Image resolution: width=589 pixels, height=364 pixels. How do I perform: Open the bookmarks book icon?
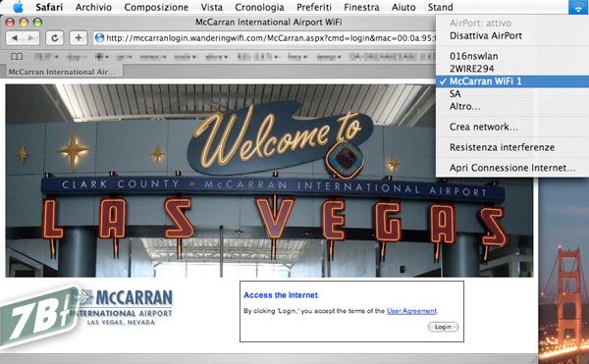[17, 57]
